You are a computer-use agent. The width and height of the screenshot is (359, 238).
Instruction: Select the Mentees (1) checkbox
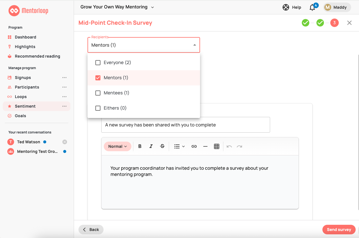click(x=98, y=93)
